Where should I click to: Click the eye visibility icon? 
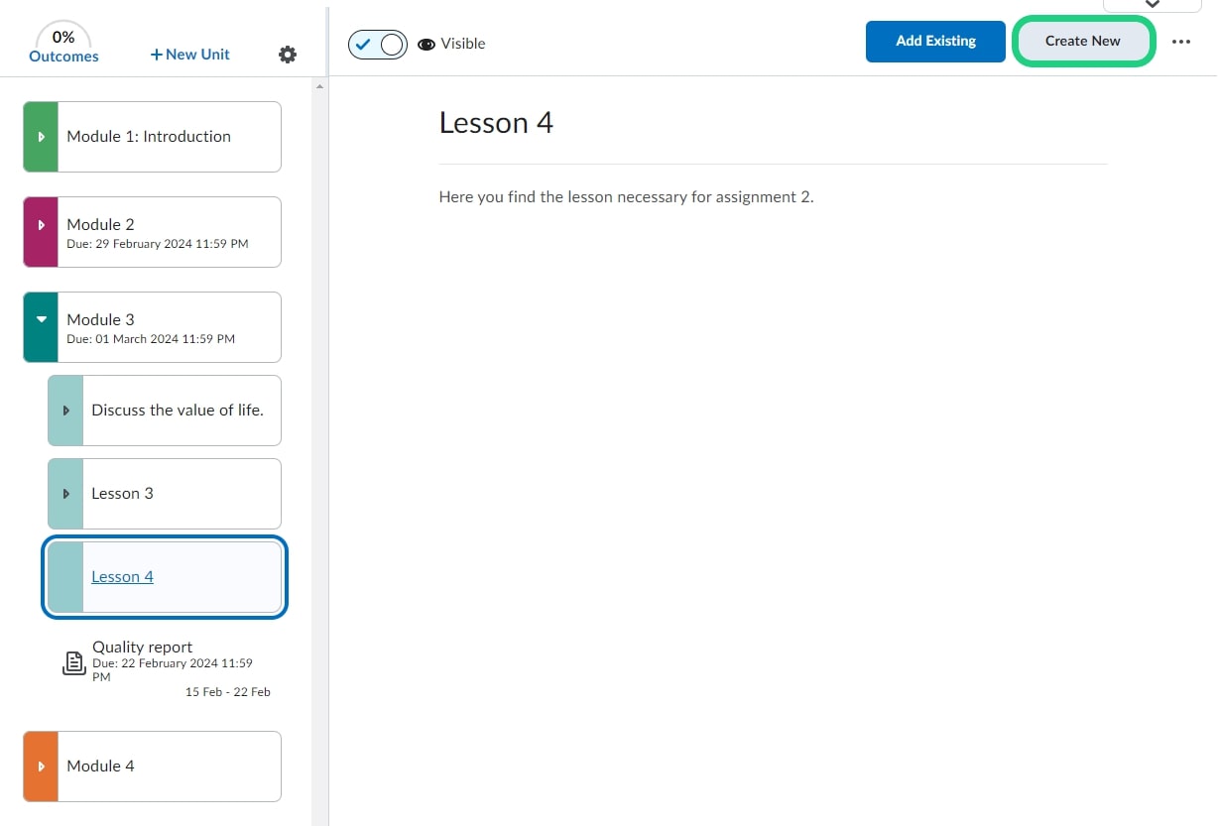pyautogui.click(x=427, y=45)
